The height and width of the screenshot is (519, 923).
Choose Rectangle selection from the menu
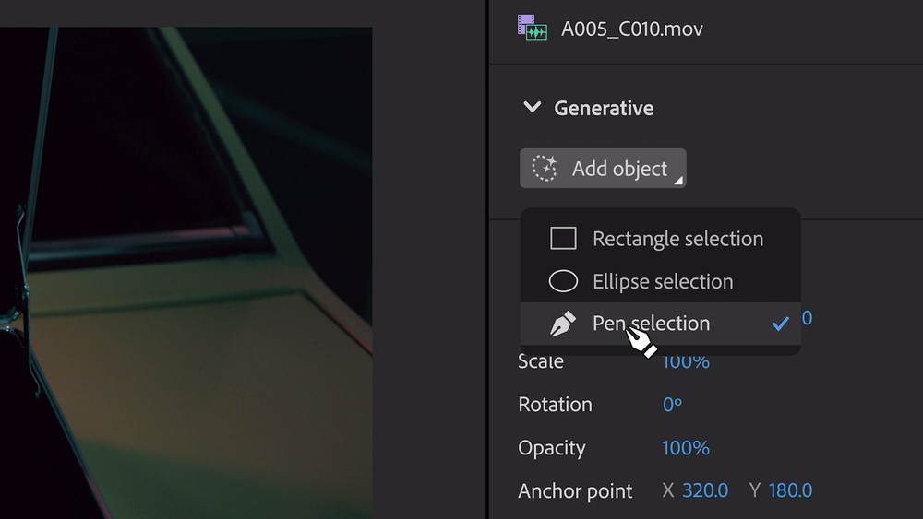click(677, 239)
